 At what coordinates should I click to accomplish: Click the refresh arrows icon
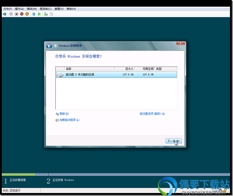point(57,114)
